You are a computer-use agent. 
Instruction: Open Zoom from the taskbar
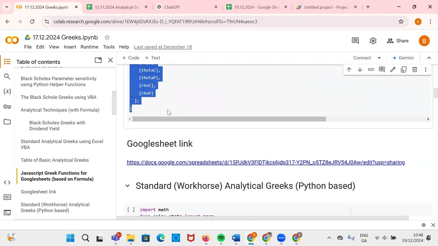281,238
